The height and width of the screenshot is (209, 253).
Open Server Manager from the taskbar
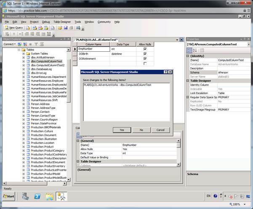(x=25, y=196)
